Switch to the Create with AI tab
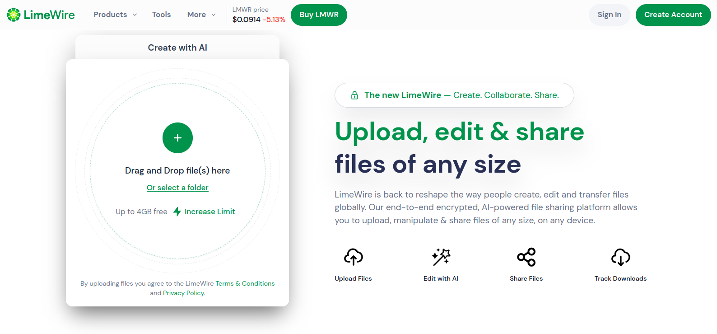 point(177,47)
